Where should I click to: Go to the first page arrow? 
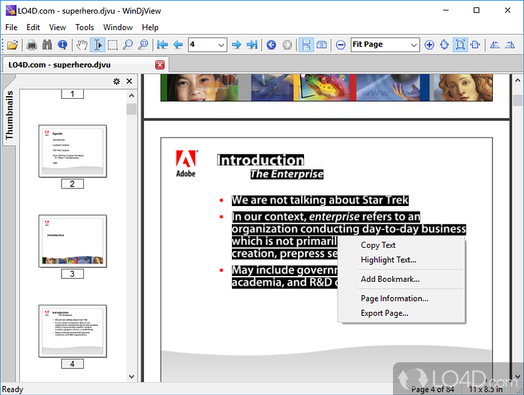(x=162, y=44)
